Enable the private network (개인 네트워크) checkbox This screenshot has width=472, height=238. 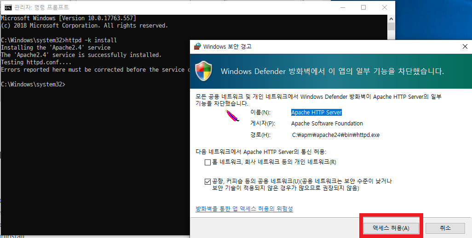click(x=207, y=162)
